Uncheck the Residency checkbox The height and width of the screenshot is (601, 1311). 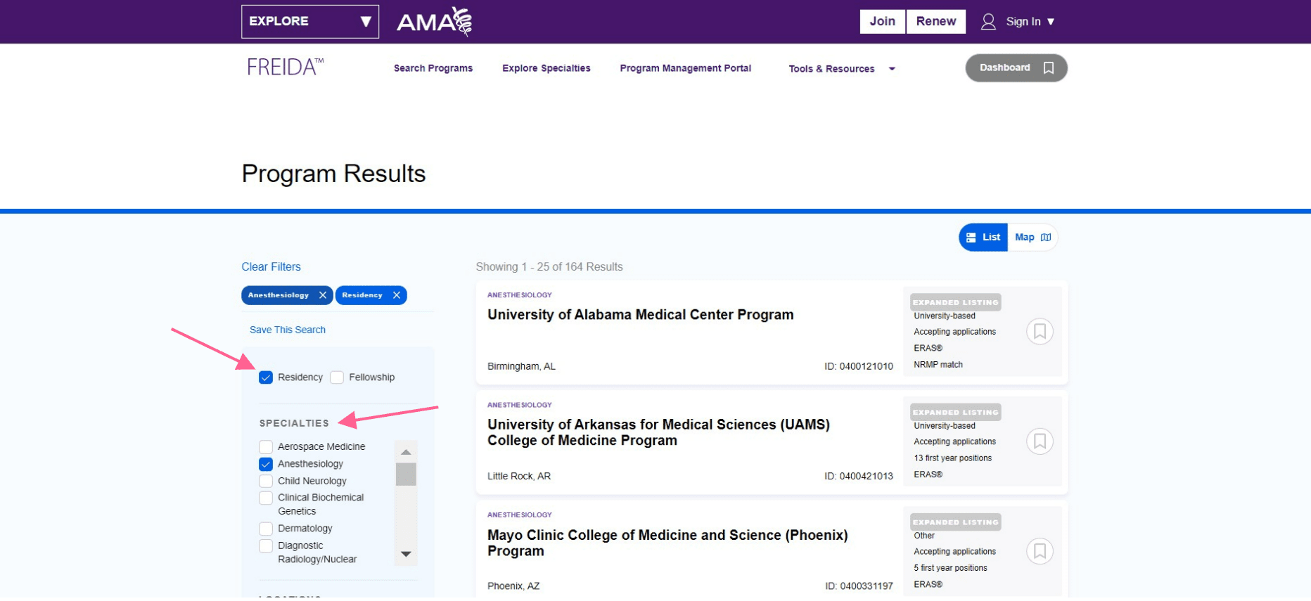point(266,377)
